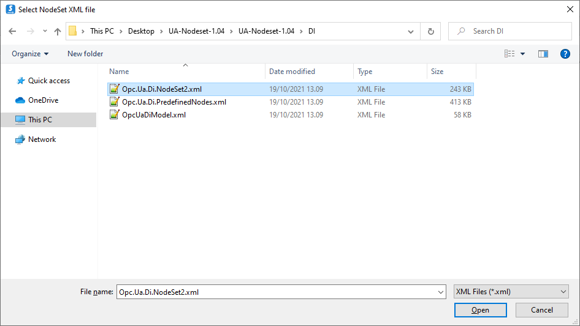
Task: Click the Open button
Action: pyautogui.click(x=480, y=310)
